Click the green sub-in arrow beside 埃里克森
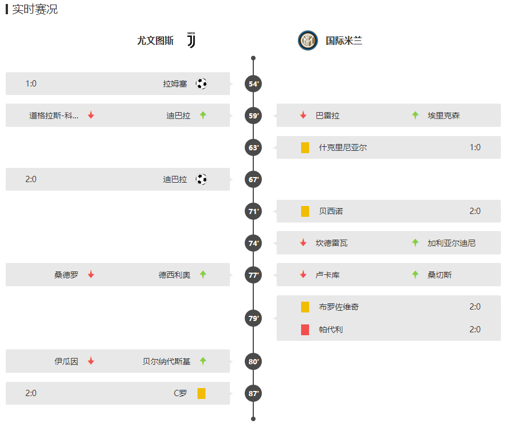The image size is (506, 424). click(416, 115)
